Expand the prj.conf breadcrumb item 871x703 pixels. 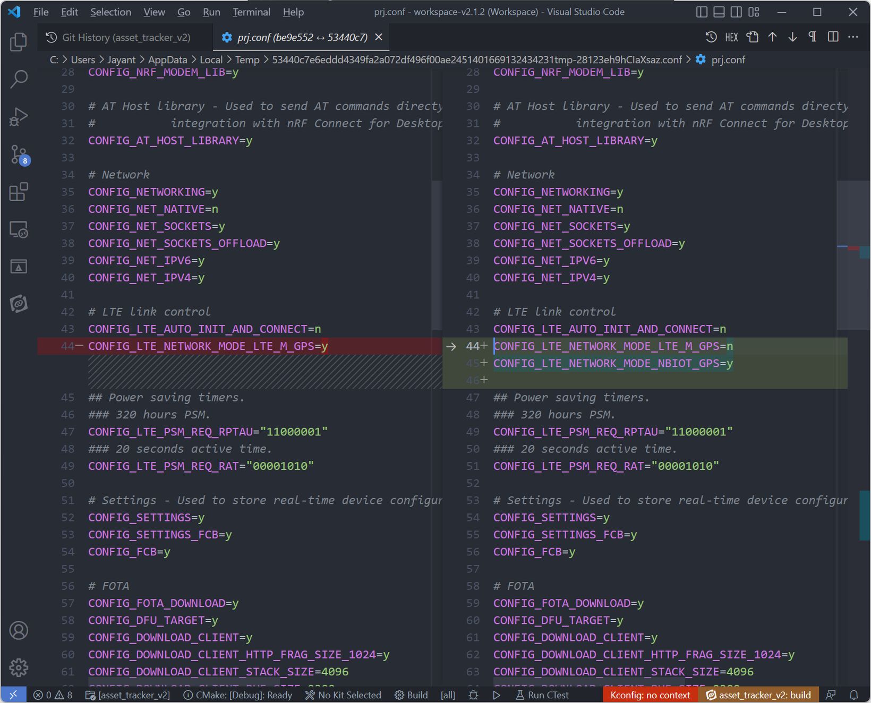tap(728, 60)
